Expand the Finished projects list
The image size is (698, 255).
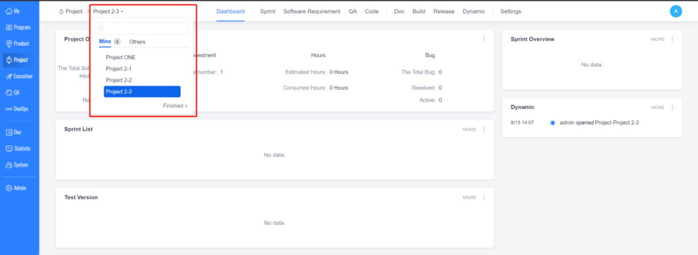(175, 105)
